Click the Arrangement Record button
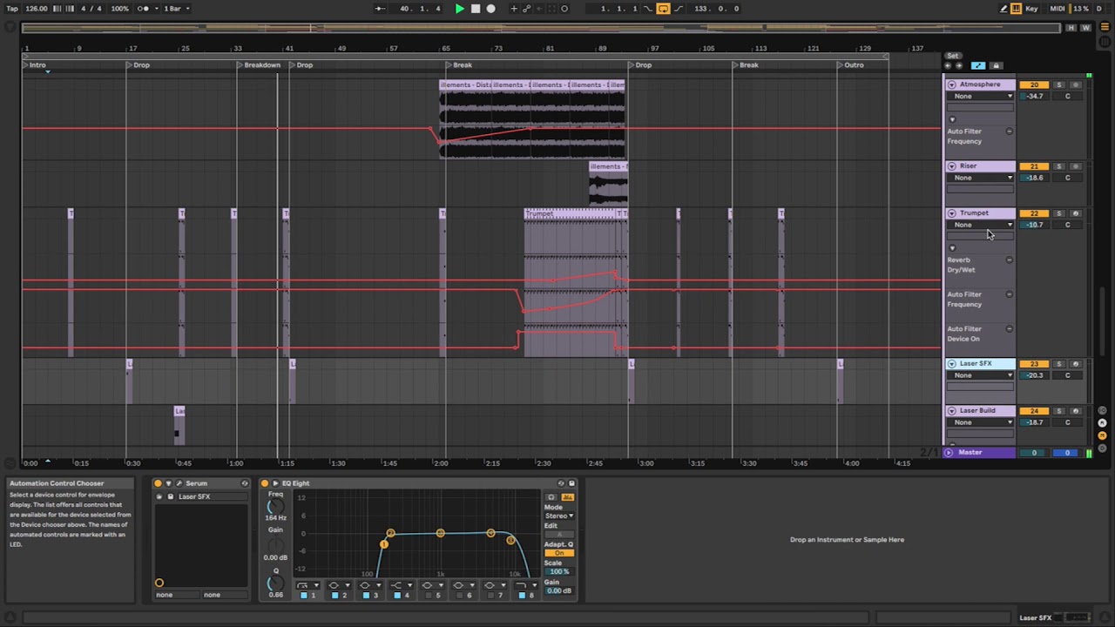 pyautogui.click(x=491, y=9)
